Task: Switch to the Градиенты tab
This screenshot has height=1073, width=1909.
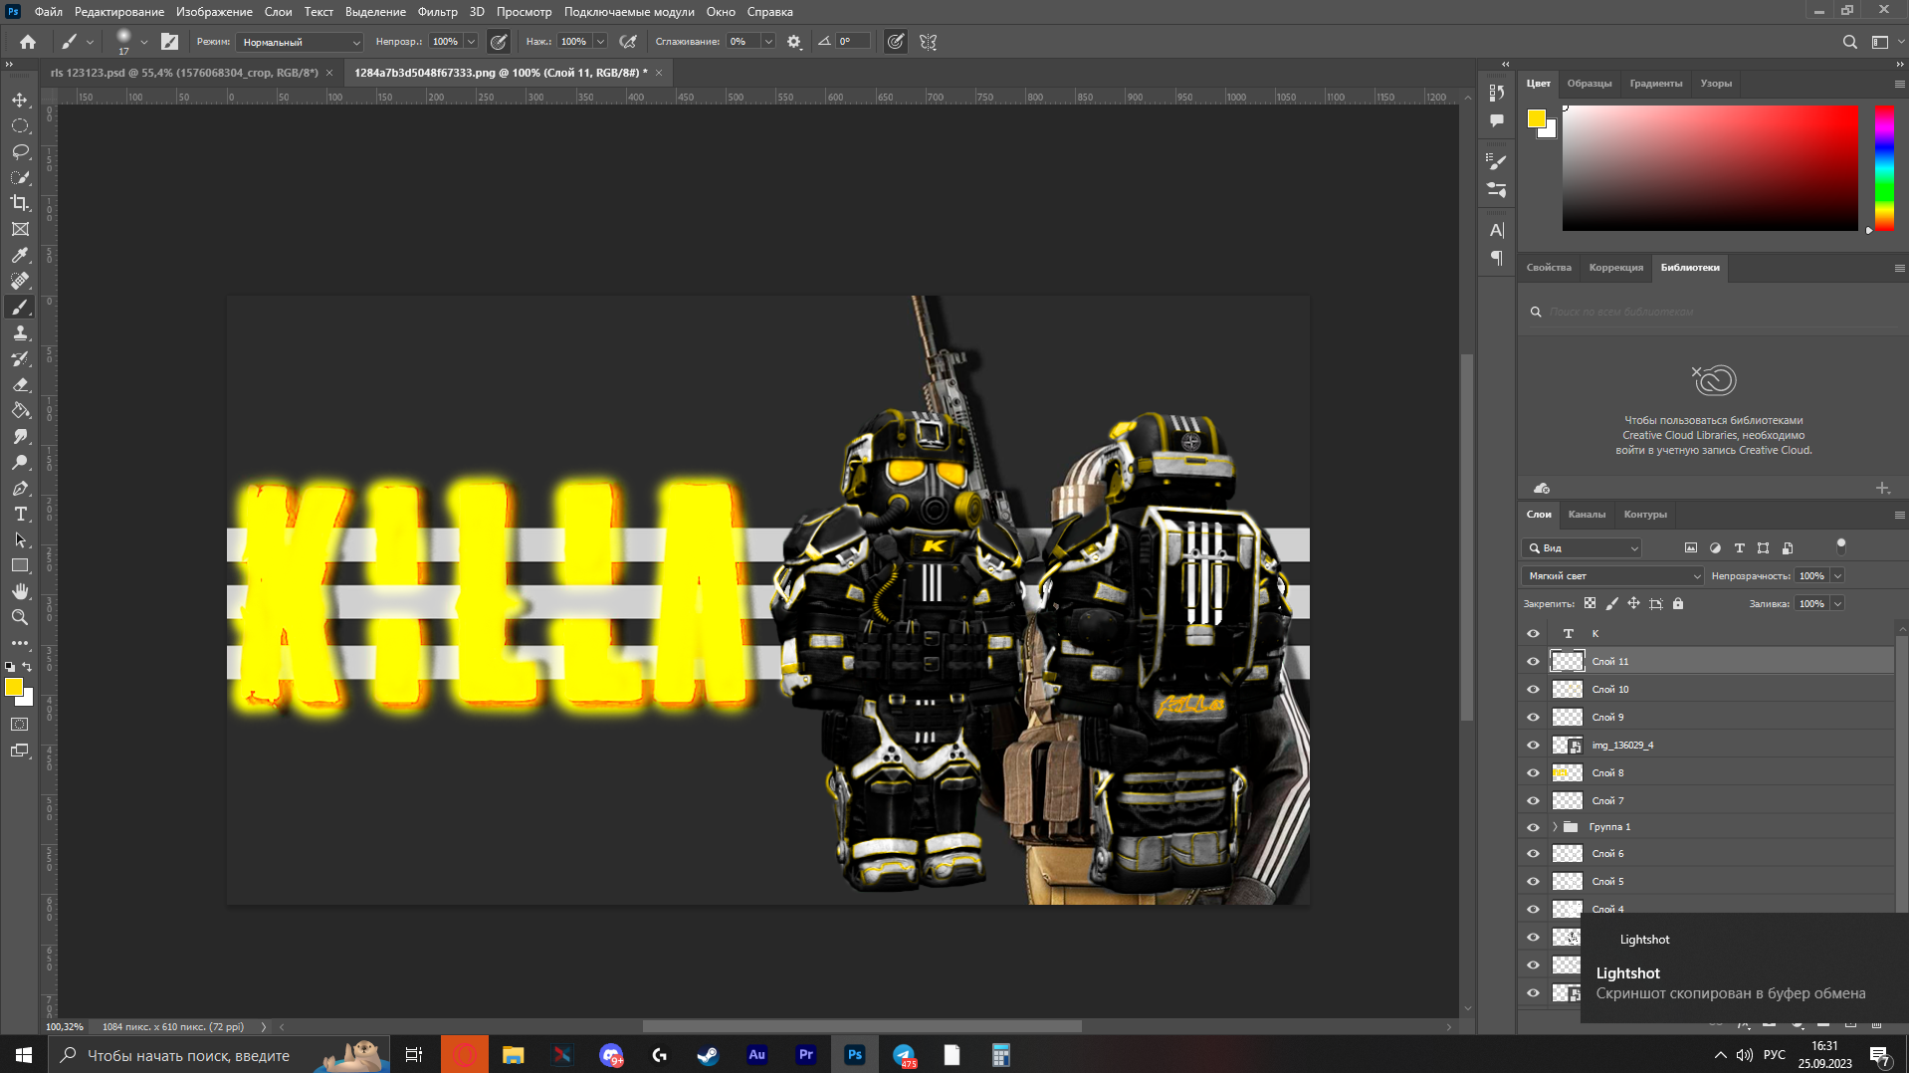Action: click(x=1656, y=84)
